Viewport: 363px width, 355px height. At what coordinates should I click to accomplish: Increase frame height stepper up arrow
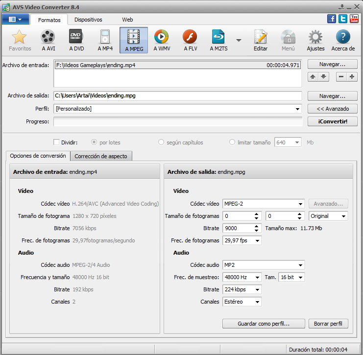coord(299,214)
